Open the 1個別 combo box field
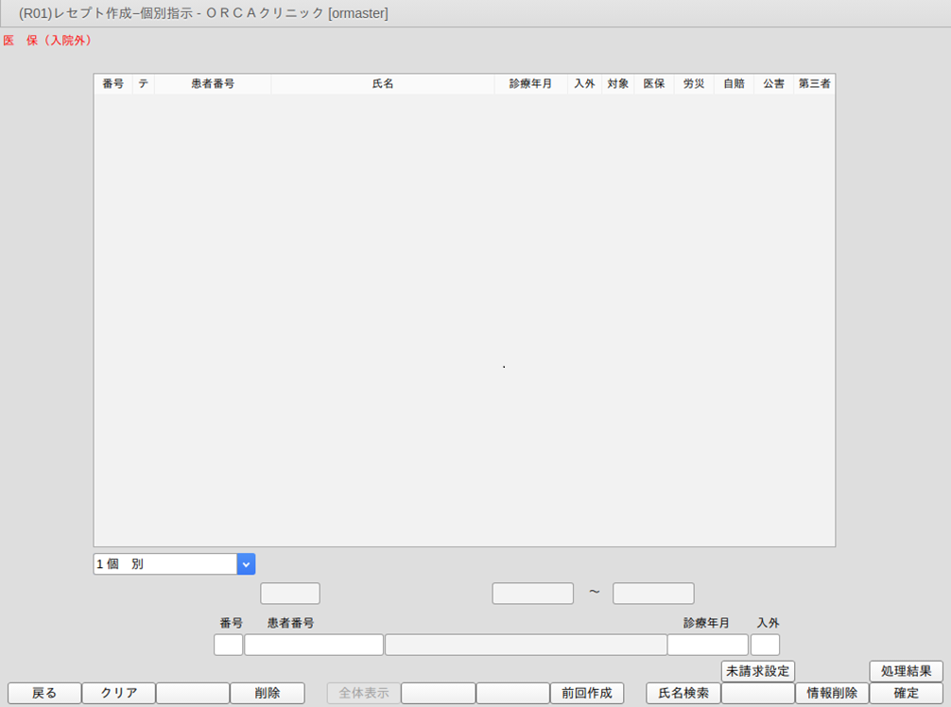This screenshot has width=951, height=707. pos(165,564)
